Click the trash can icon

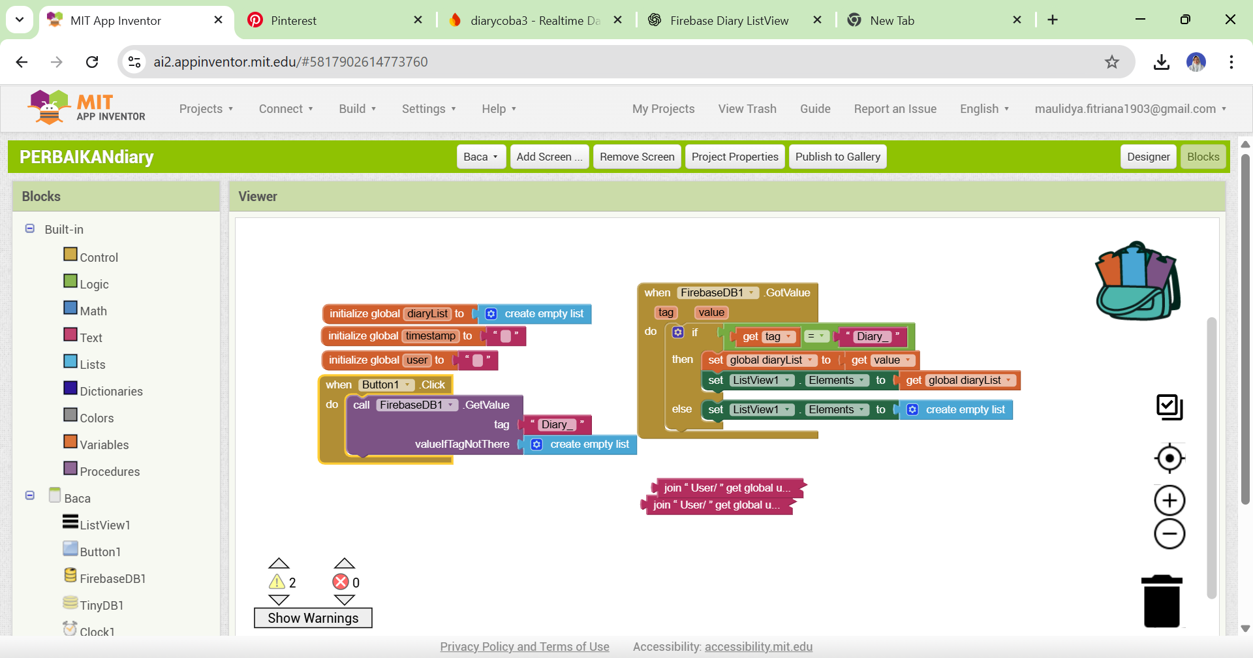pyautogui.click(x=1162, y=601)
